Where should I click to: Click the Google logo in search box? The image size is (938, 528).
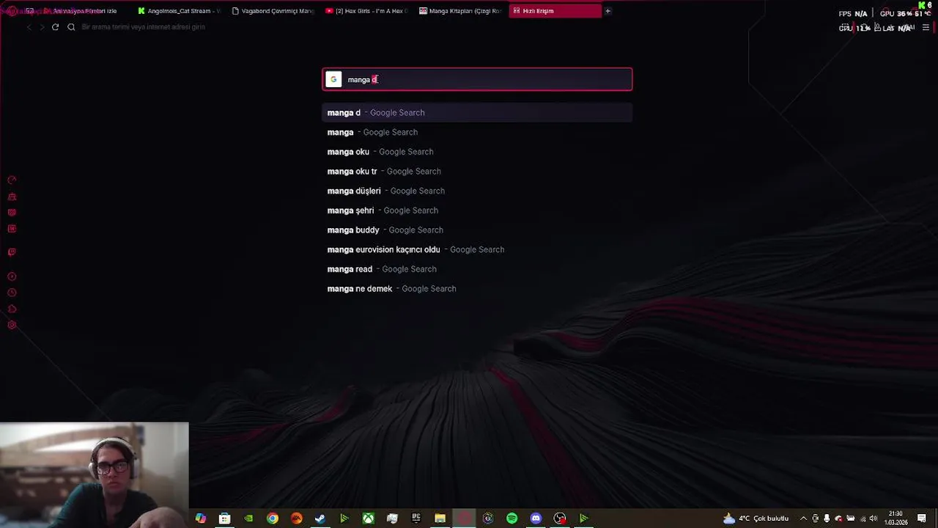(x=333, y=79)
